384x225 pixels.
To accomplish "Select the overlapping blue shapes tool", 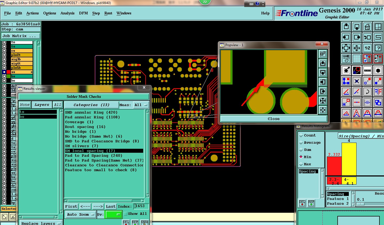I will (378, 102).
